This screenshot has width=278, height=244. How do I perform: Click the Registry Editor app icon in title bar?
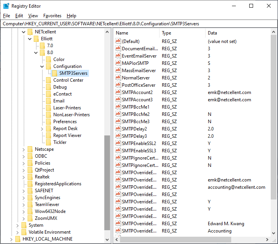point(6,6)
